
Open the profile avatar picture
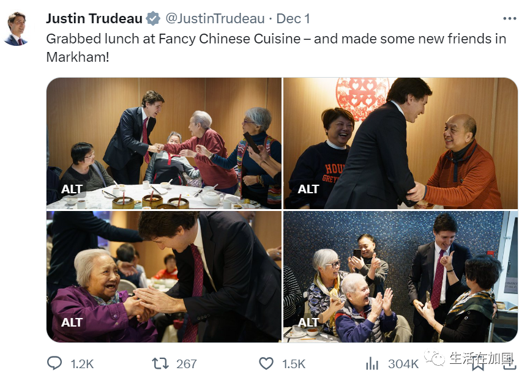[x=16, y=29]
